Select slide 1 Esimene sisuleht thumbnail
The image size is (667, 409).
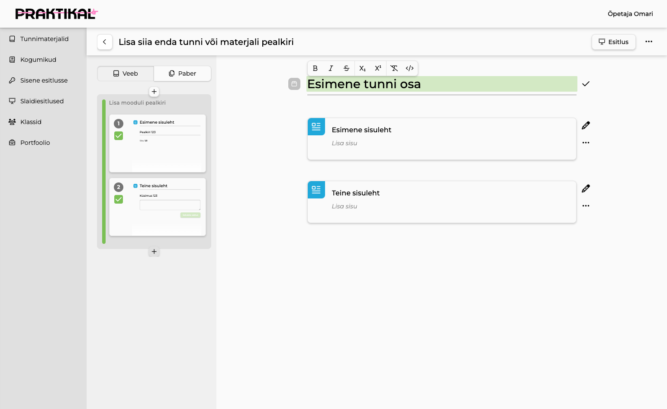tap(158, 144)
